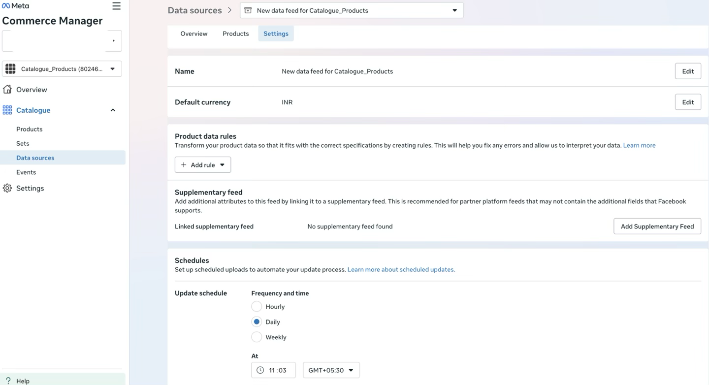This screenshot has height=385, width=709.
Task: Open the GMT+05:30 timezone dropdown
Action: click(x=331, y=370)
